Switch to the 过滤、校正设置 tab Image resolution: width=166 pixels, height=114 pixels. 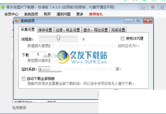point(68,30)
